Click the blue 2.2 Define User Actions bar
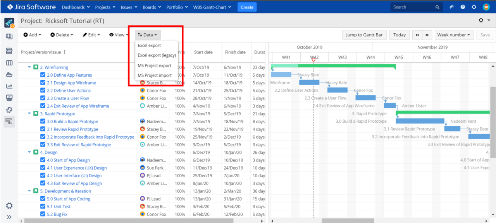 338,90
